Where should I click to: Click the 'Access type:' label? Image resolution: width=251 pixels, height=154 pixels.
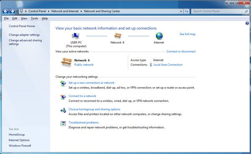point(138,60)
